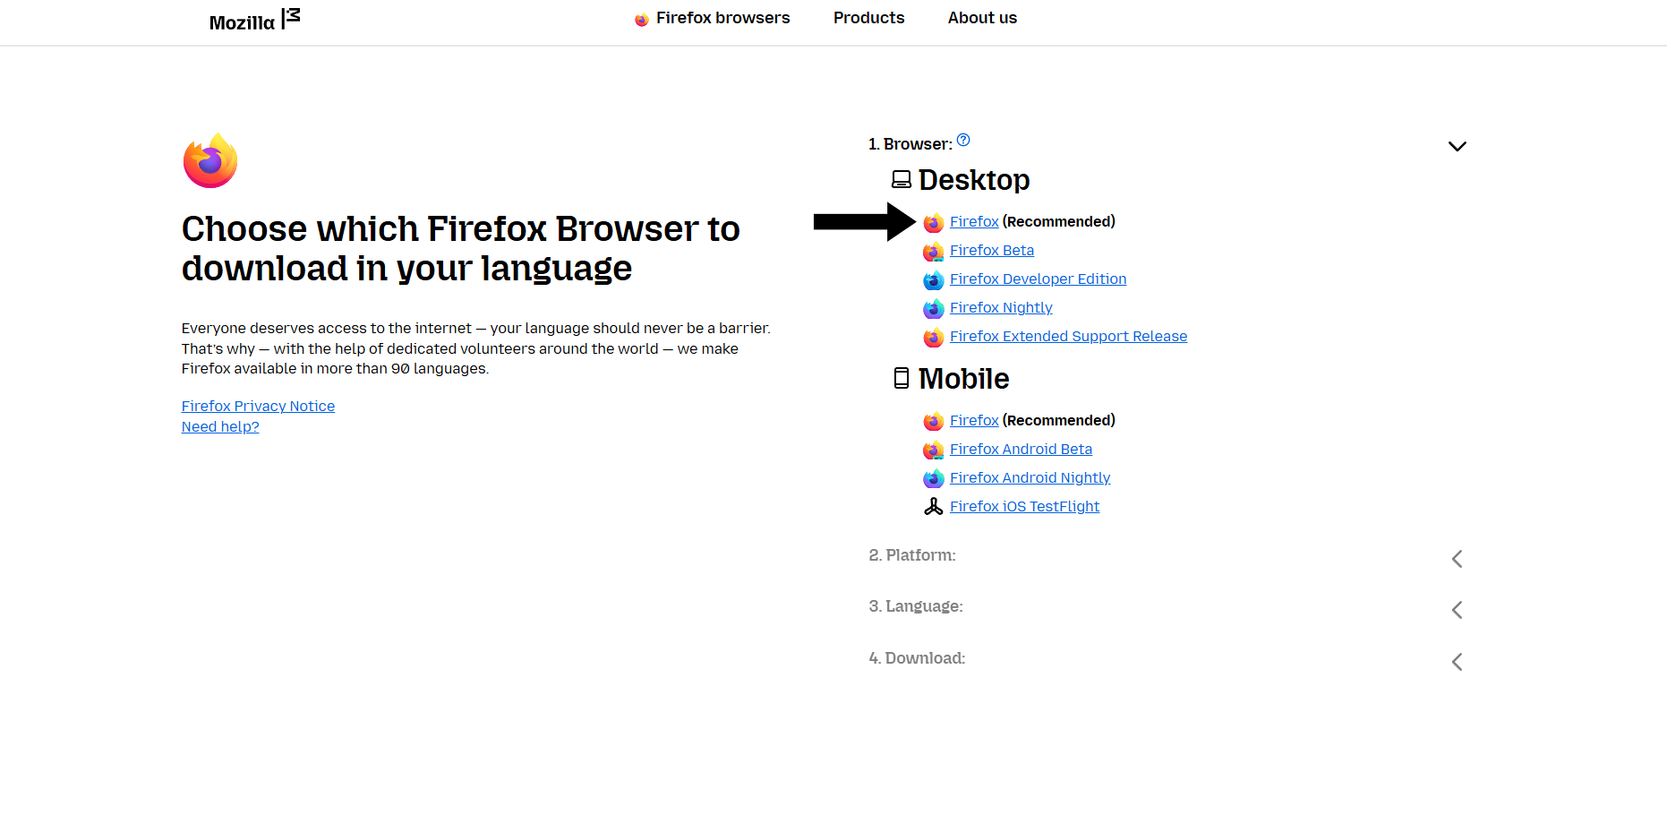Click the phone icon next to Mobile

coord(902,378)
